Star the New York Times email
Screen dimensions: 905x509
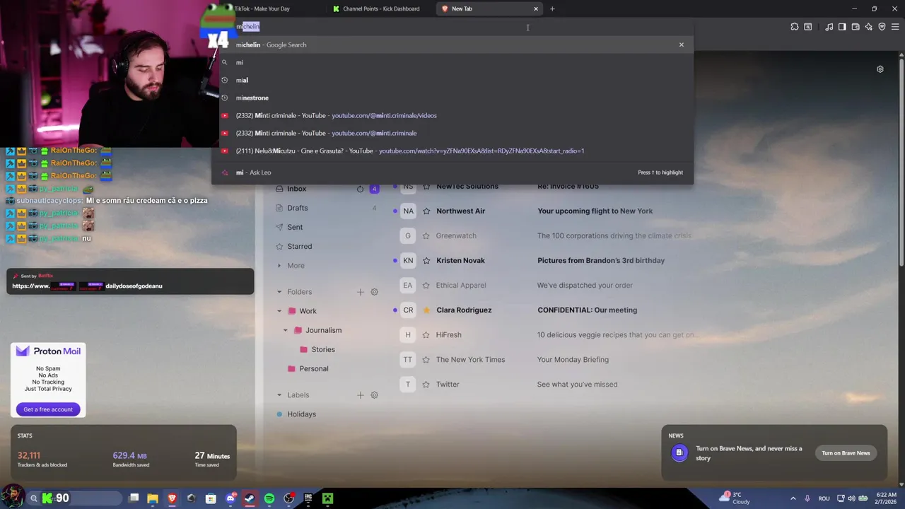[x=426, y=359]
